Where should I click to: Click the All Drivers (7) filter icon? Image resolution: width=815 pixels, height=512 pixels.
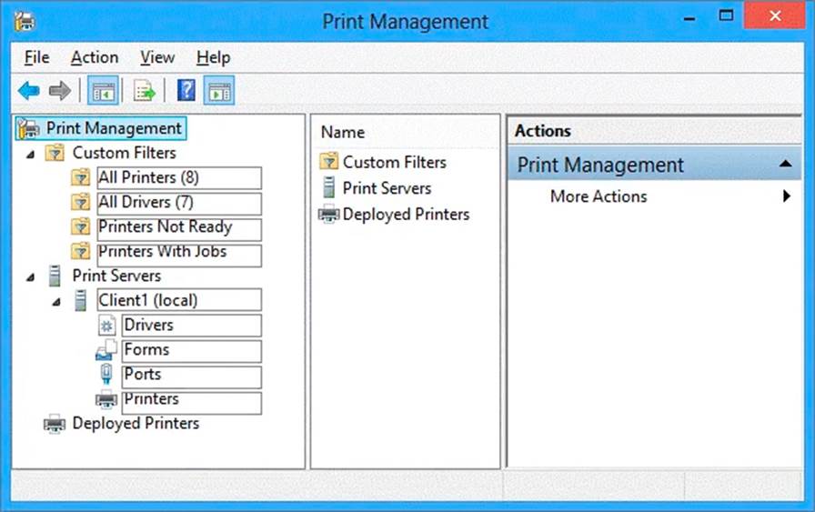[x=81, y=202]
